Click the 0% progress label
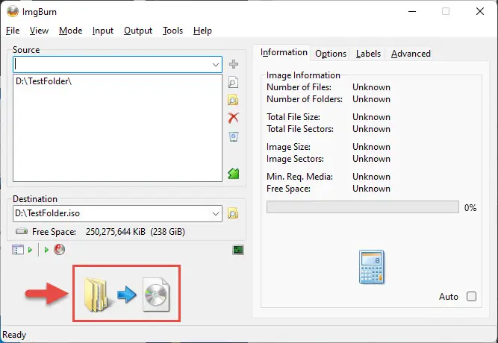498x343 pixels. pos(470,208)
